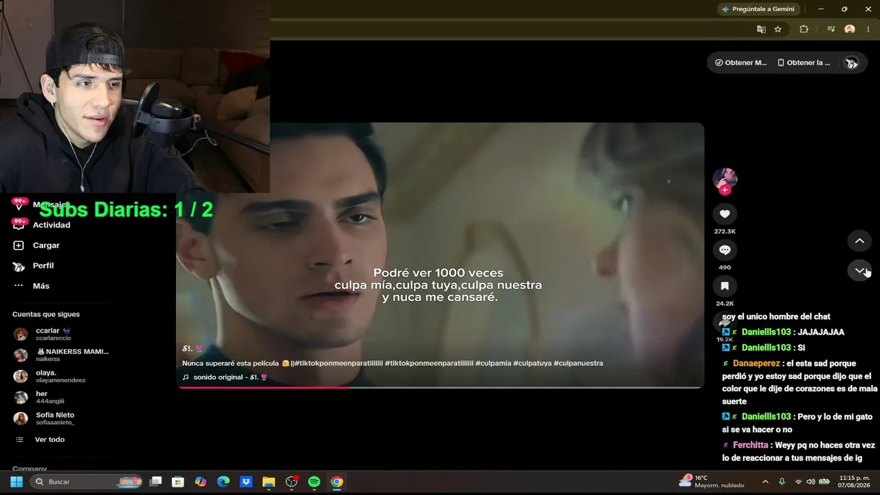880x495 pixels.
Task: Open Microsoft Store from taskbar
Action: coord(178,482)
